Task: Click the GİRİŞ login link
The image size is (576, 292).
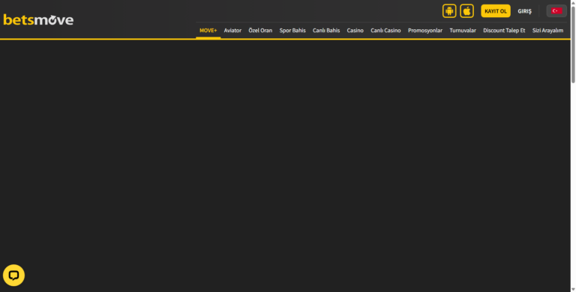Action: coord(524,11)
